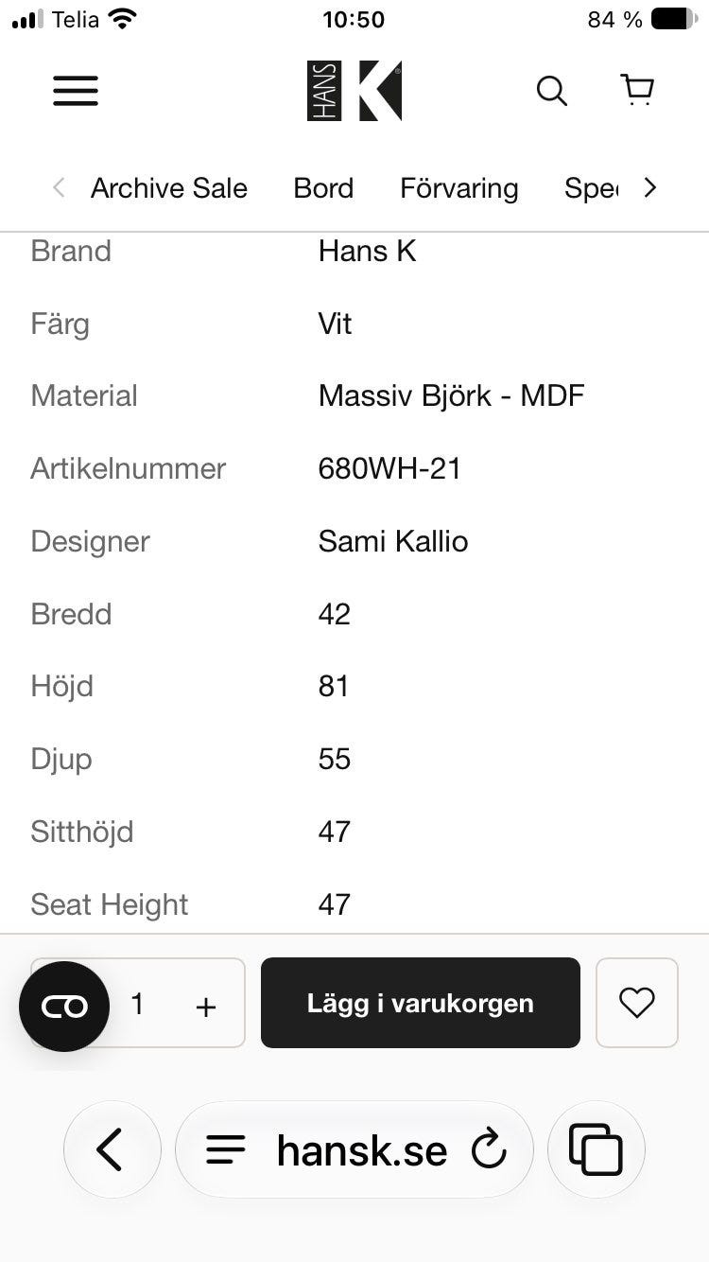Image resolution: width=709 pixels, height=1262 pixels.
Task: Increase quantity with plus button
Action: click(206, 1007)
